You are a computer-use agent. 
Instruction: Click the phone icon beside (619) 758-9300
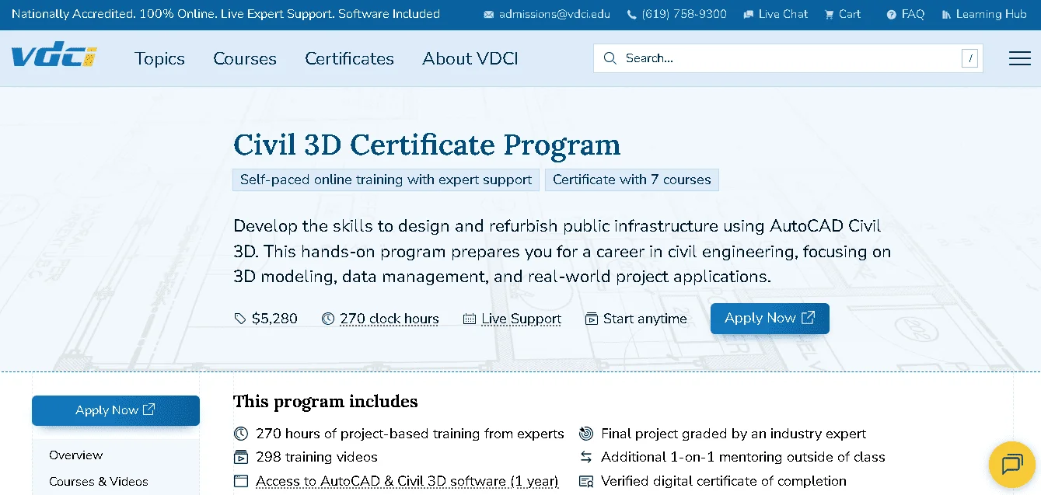630,14
